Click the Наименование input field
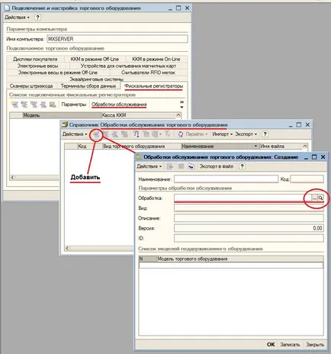Viewport: 331px width, 354px height. [x=226, y=179]
